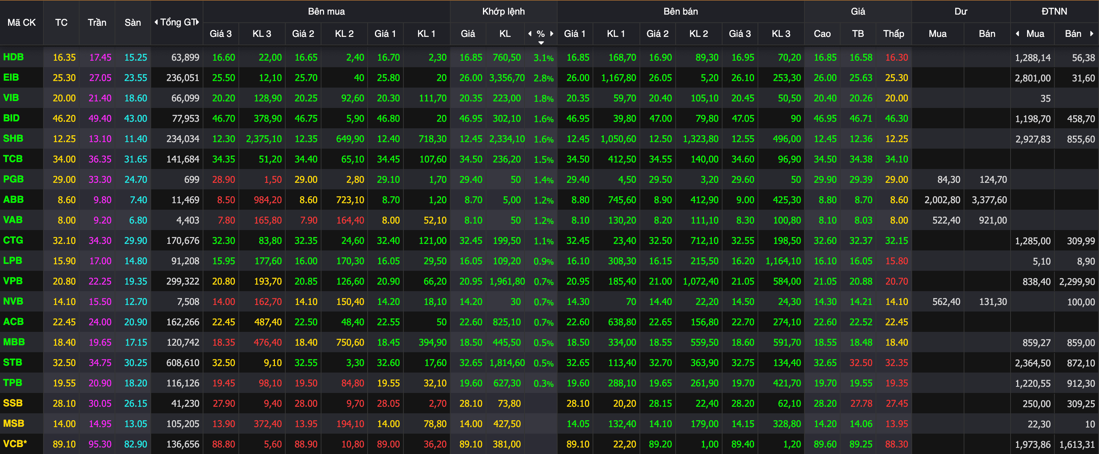1099x454 pixels.
Task: Sort by the Mã CK column header
Action: coord(21,23)
